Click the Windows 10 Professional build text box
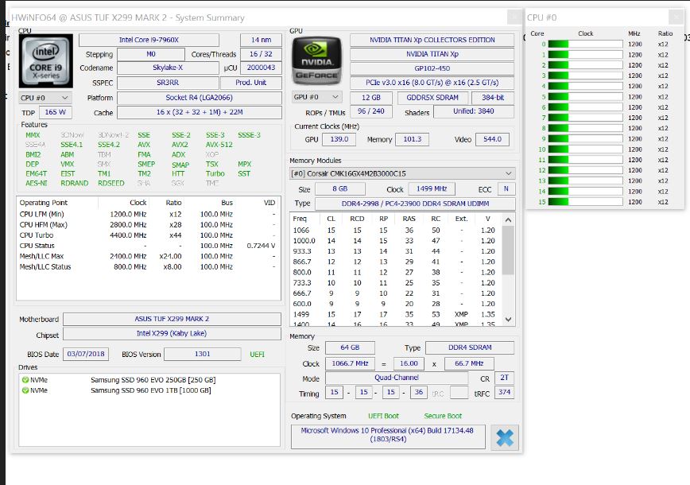Screen dimensions: 690x485 (388, 436)
